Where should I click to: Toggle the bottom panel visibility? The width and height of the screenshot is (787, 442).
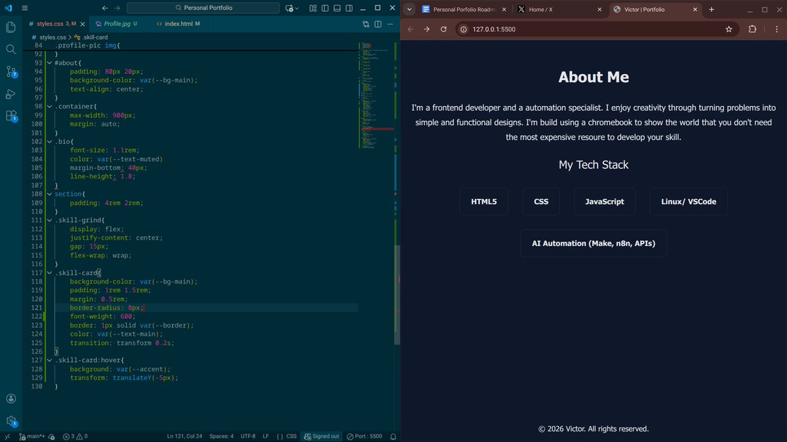337,8
